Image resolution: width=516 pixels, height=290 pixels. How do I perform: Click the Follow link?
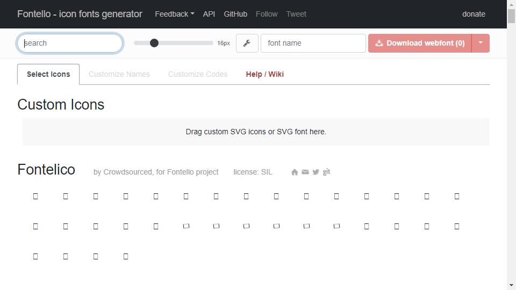pos(267,14)
